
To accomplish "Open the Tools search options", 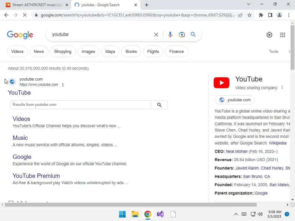I will click(x=273, y=52).
